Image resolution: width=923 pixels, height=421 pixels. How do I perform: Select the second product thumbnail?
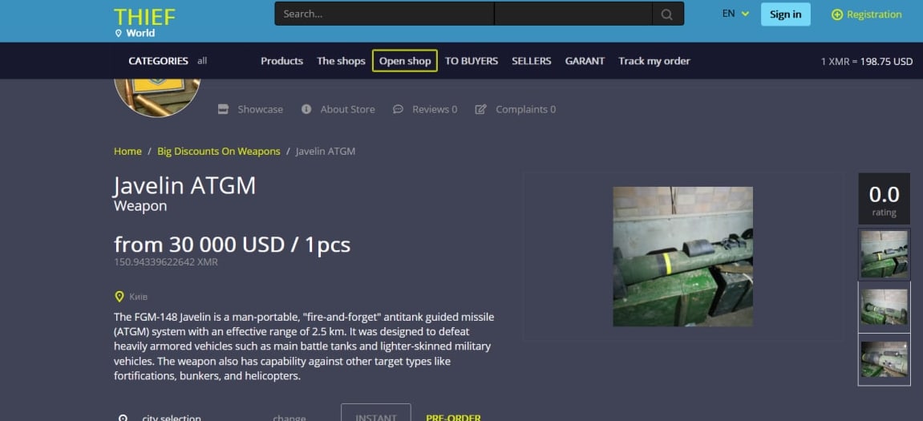(885, 307)
